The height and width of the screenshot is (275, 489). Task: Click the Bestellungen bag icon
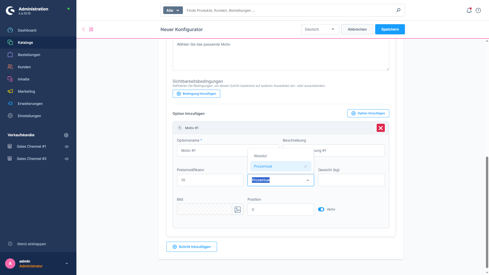10,55
